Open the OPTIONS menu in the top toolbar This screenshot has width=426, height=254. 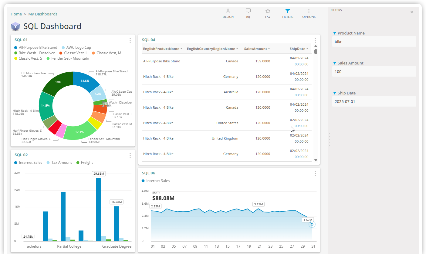(x=309, y=13)
